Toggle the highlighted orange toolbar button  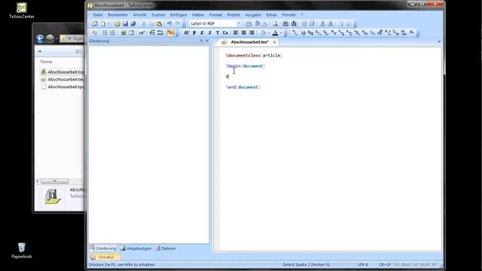point(171,32)
